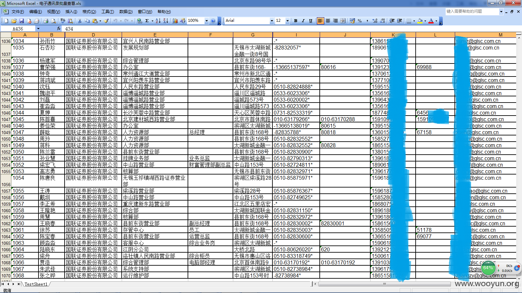This screenshot has width=522, height=293.
Task: Toggle Align Right alignment
Action: point(335,21)
